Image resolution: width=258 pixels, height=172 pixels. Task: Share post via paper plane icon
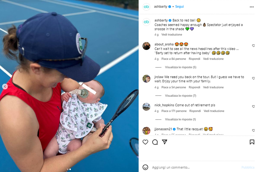(x=165, y=142)
